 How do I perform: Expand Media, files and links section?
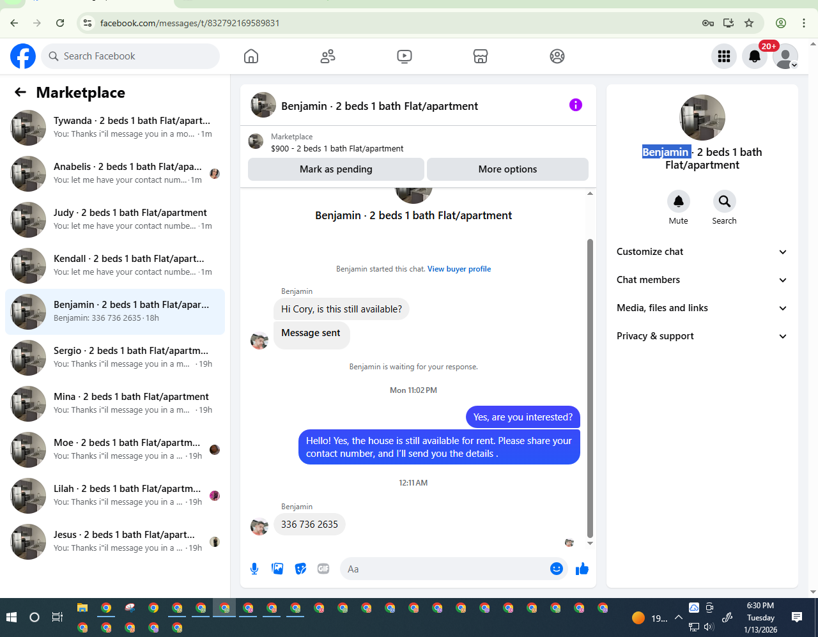point(702,308)
